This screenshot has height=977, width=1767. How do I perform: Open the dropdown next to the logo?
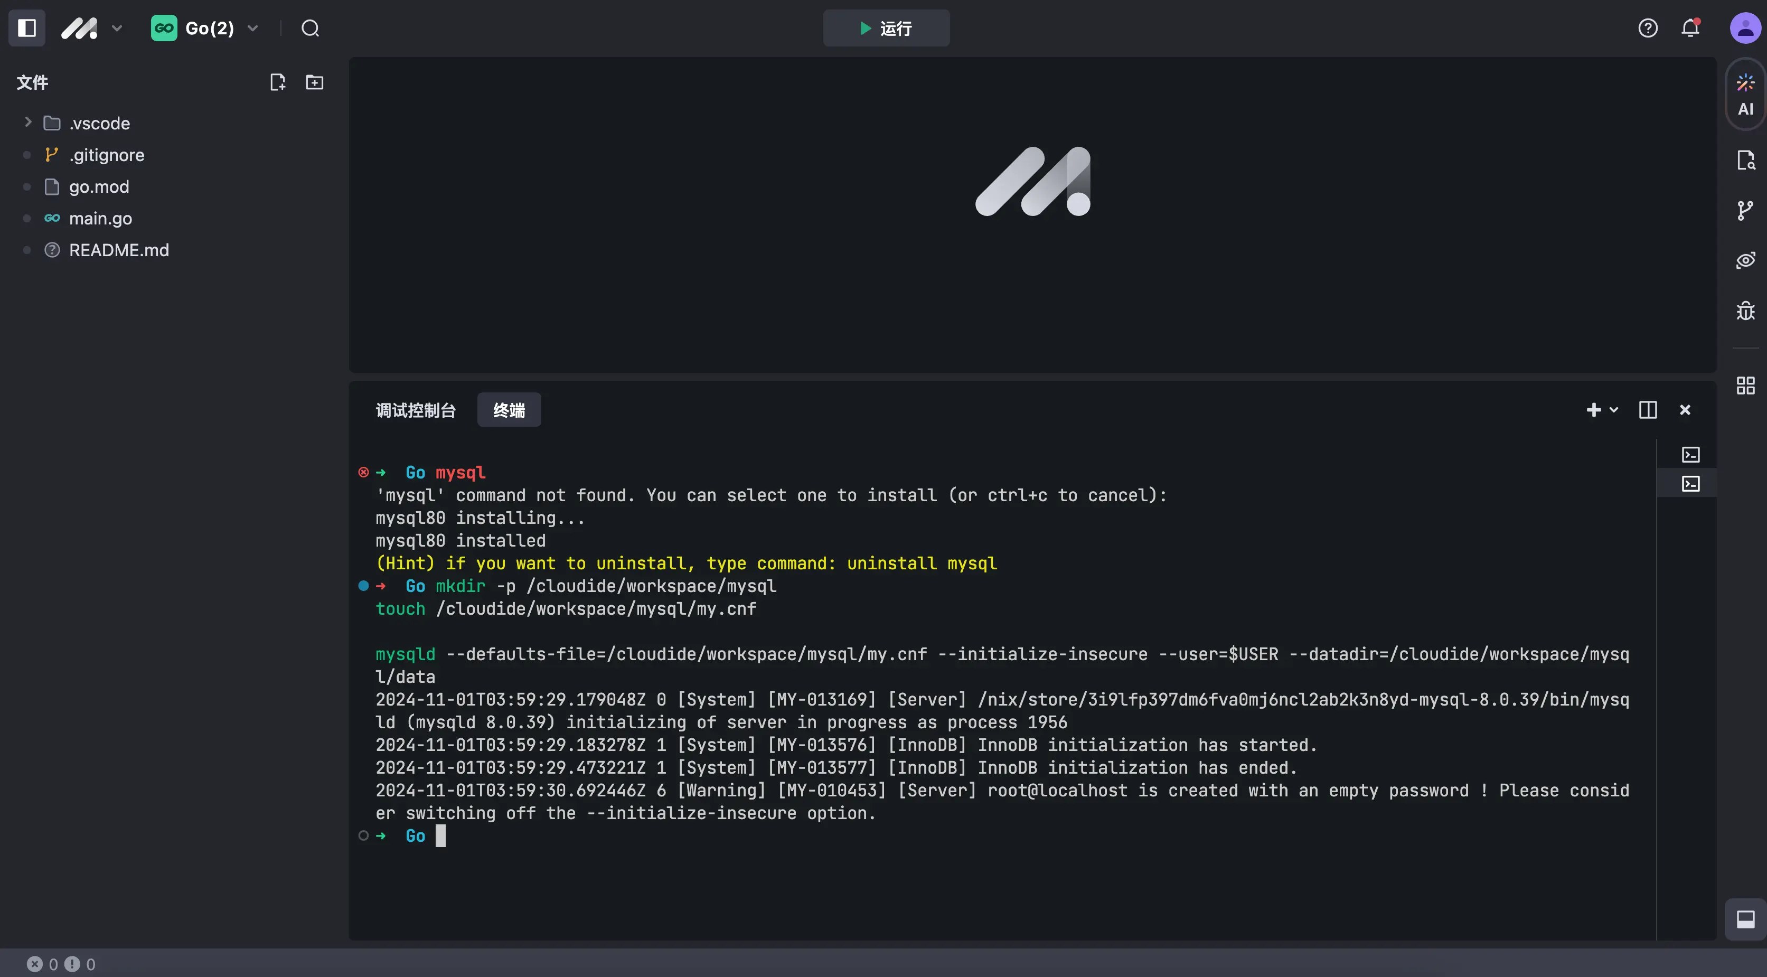pos(117,28)
